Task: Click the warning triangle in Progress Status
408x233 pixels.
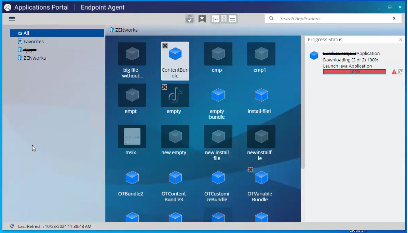Action: pyautogui.click(x=394, y=72)
